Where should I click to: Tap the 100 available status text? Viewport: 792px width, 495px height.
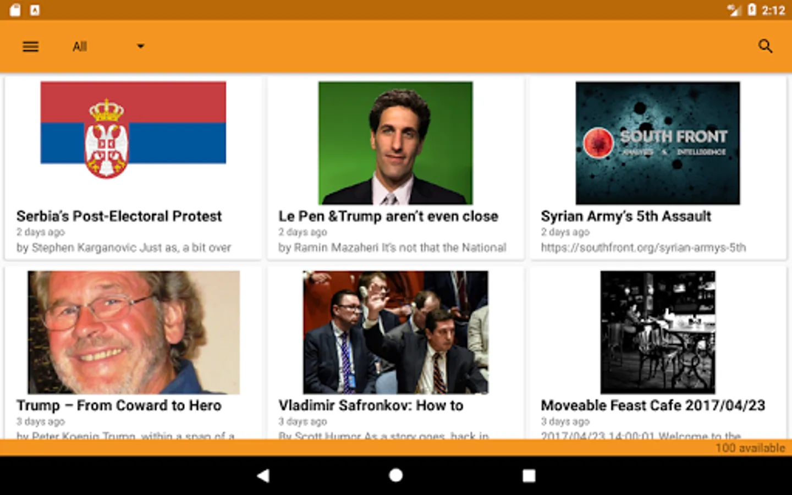pyautogui.click(x=750, y=448)
